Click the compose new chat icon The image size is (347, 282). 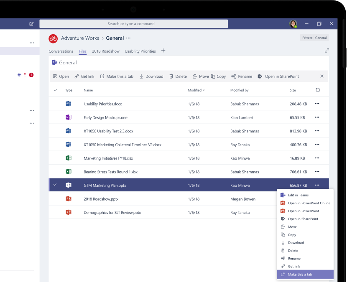31,24
